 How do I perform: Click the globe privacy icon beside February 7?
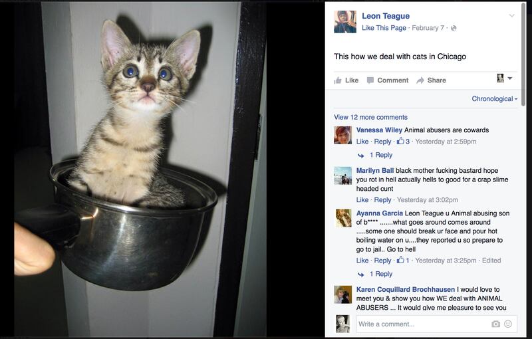pyautogui.click(x=454, y=28)
